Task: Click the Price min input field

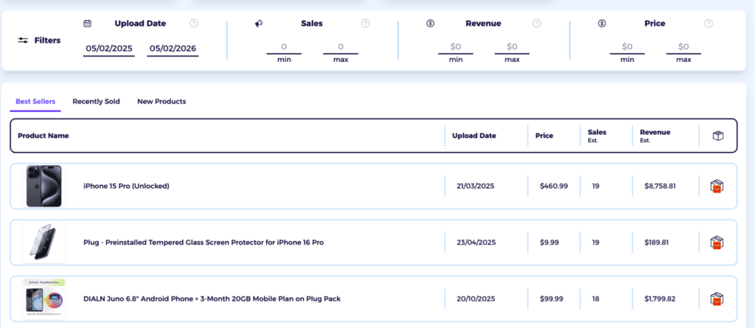Action: (627, 47)
